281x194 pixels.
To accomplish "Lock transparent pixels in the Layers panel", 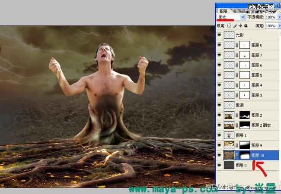I will 229,26.
